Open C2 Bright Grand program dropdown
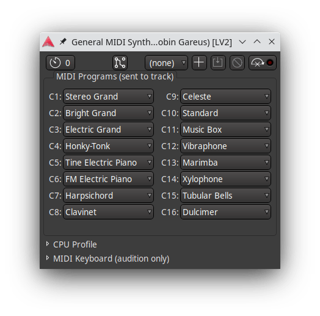This screenshot has width=320, height=316. click(x=108, y=113)
